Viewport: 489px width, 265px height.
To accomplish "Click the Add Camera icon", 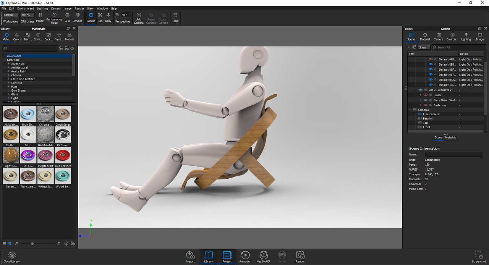I will 139,18.
